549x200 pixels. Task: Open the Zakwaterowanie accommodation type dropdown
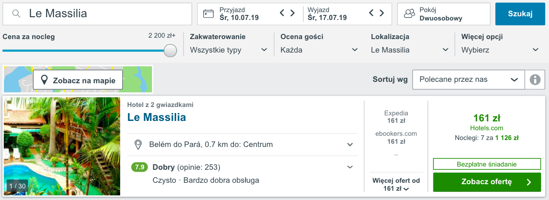click(x=228, y=50)
